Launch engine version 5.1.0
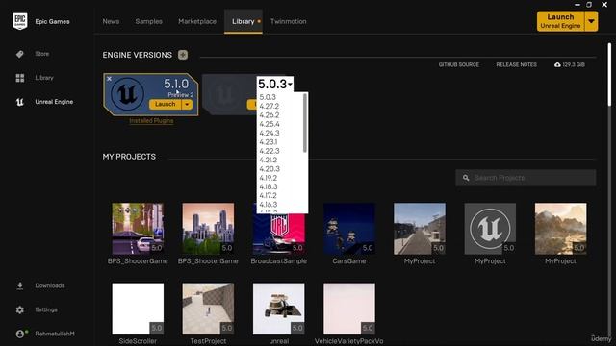Image resolution: width=616 pixels, height=346 pixels. tap(165, 104)
